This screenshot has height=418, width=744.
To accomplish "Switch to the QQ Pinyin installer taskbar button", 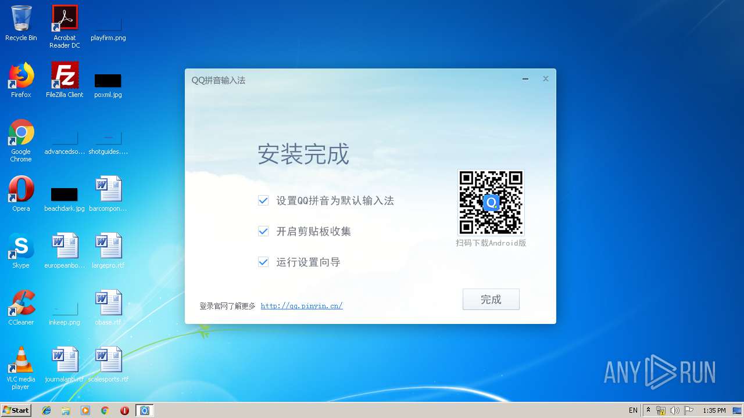I will click(145, 410).
